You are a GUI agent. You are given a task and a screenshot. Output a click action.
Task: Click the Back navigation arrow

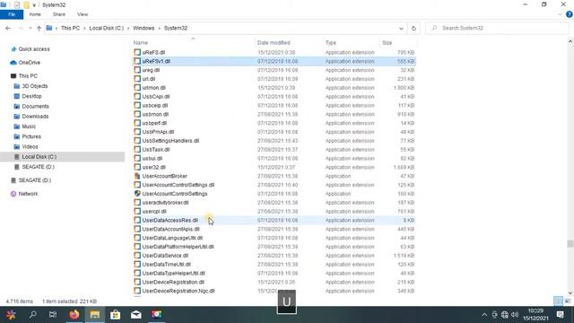(8, 28)
